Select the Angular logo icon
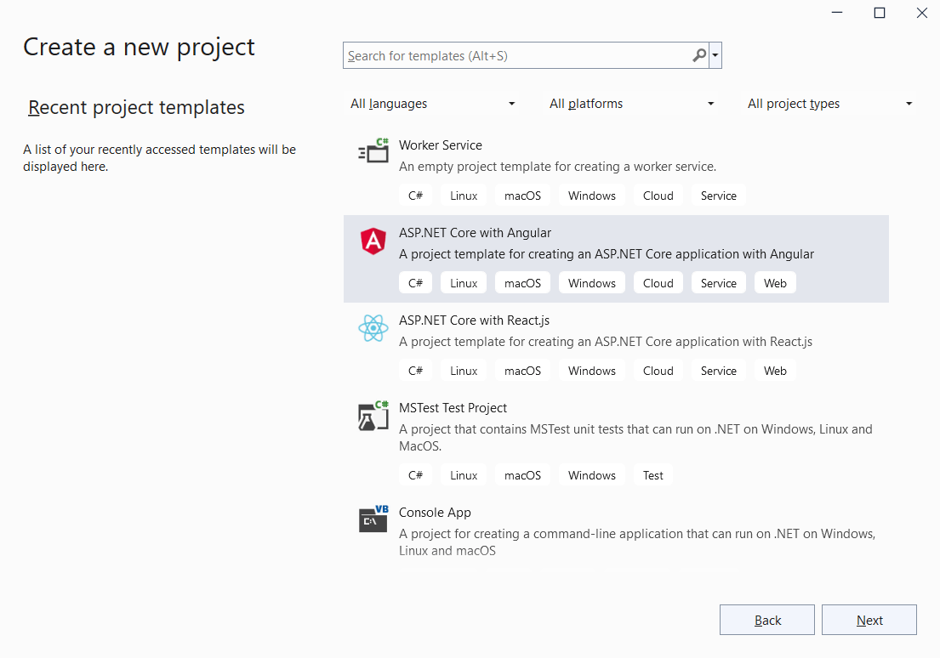This screenshot has width=940, height=658. tap(373, 241)
